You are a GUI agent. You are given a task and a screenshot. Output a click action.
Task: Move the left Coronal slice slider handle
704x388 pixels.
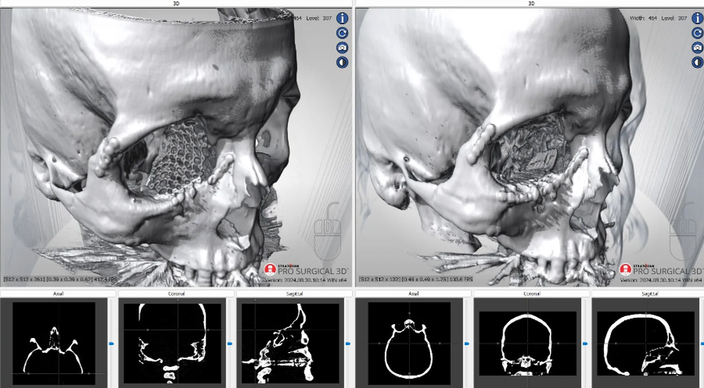click(230, 344)
